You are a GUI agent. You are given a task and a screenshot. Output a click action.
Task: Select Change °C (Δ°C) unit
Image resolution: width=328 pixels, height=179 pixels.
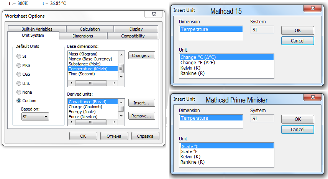coord(227,57)
